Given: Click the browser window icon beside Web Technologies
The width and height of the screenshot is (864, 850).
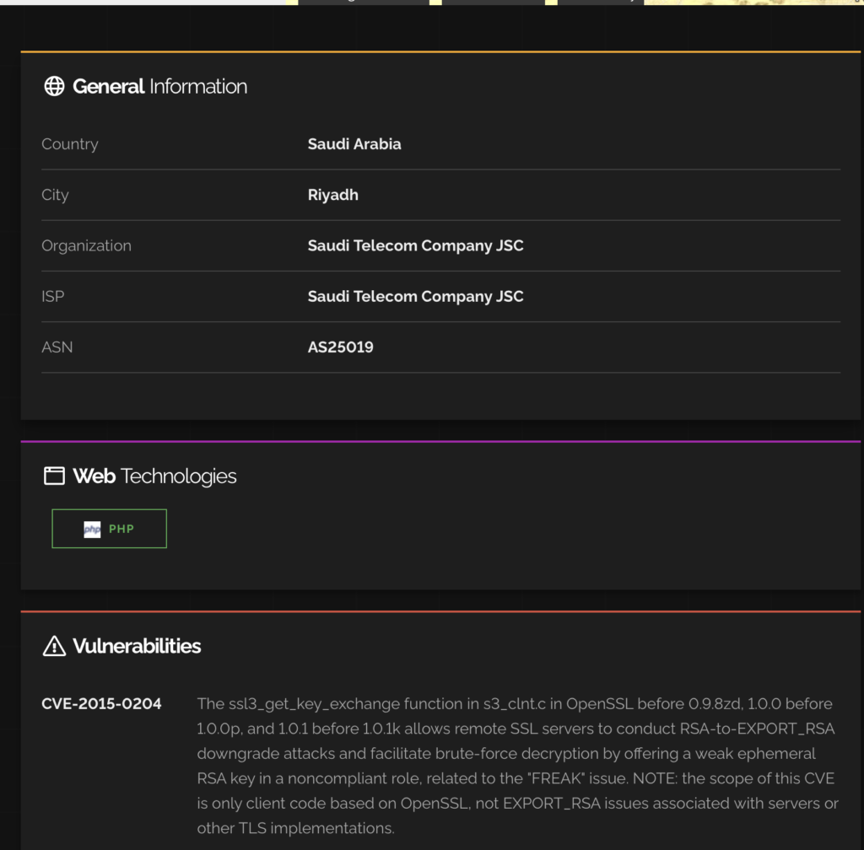Looking at the screenshot, I should pos(54,476).
